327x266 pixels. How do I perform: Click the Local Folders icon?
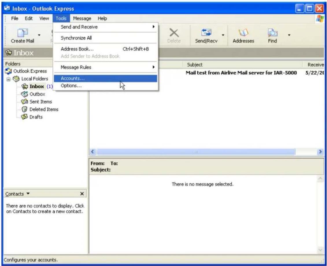click(x=16, y=79)
